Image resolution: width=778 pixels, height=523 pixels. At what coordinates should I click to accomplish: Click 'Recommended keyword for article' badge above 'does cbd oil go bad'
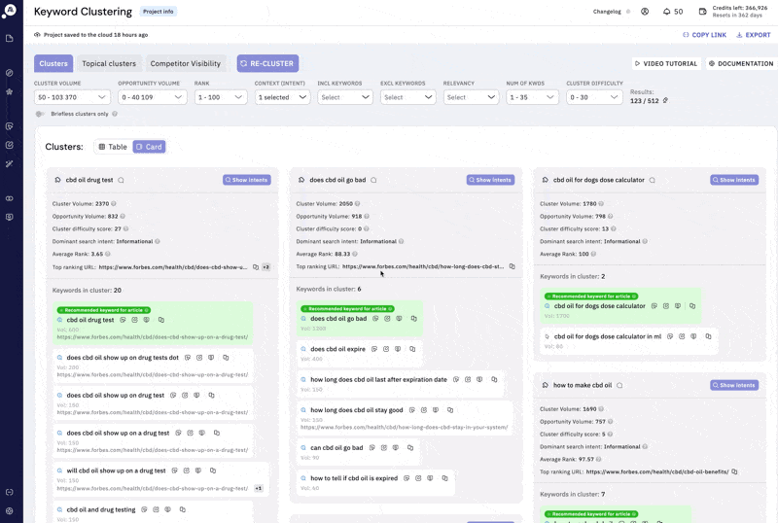[x=347, y=308]
